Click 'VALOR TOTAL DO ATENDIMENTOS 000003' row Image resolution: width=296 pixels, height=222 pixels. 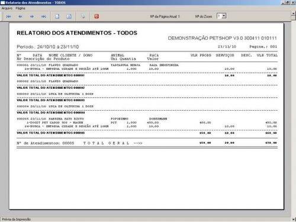147,100
